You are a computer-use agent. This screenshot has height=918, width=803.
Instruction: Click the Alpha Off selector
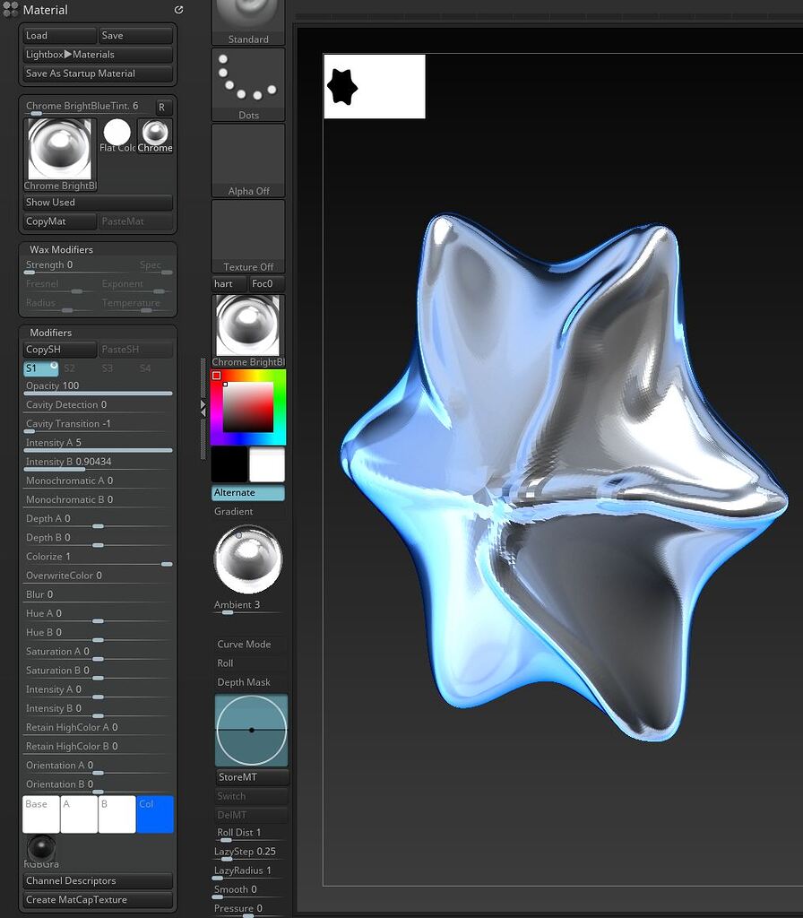(247, 160)
